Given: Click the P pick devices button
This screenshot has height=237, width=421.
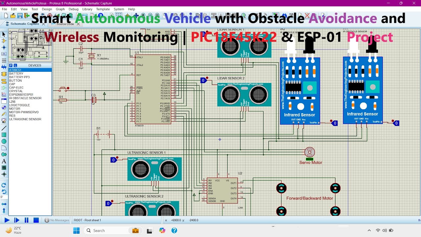Looking at the screenshot, I should click(x=11, y=66).
